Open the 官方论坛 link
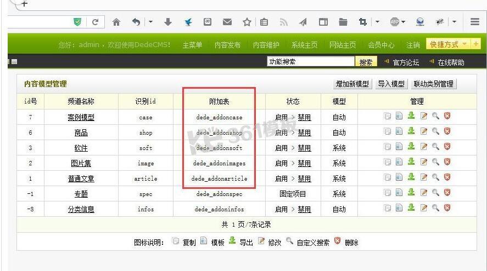This screenshot has height=271, width=487. click(406, 62)
